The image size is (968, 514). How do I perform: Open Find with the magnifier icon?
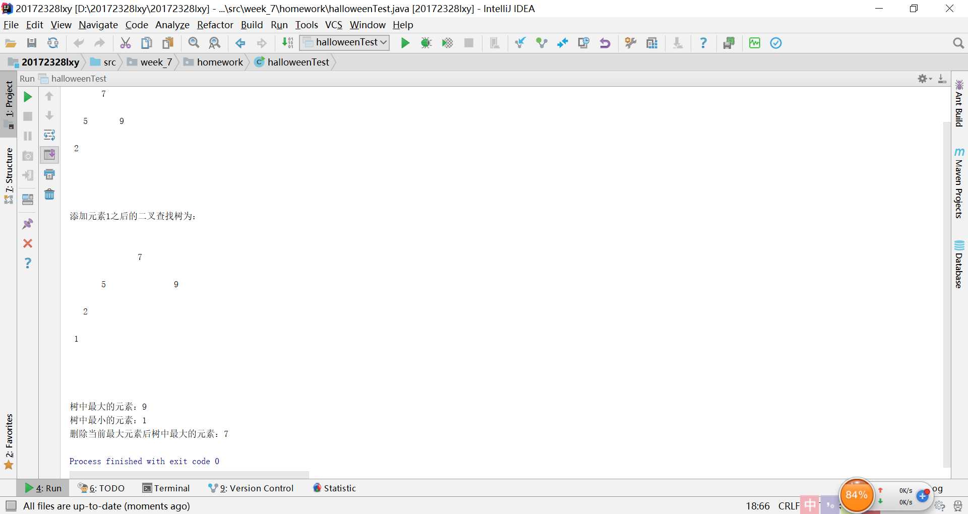pyautogui.click(x=194, y=43)
